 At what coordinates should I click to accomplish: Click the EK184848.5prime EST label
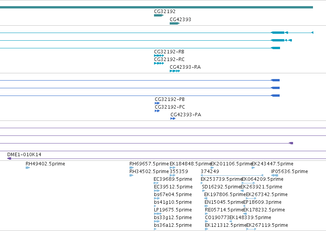point(190,164)
